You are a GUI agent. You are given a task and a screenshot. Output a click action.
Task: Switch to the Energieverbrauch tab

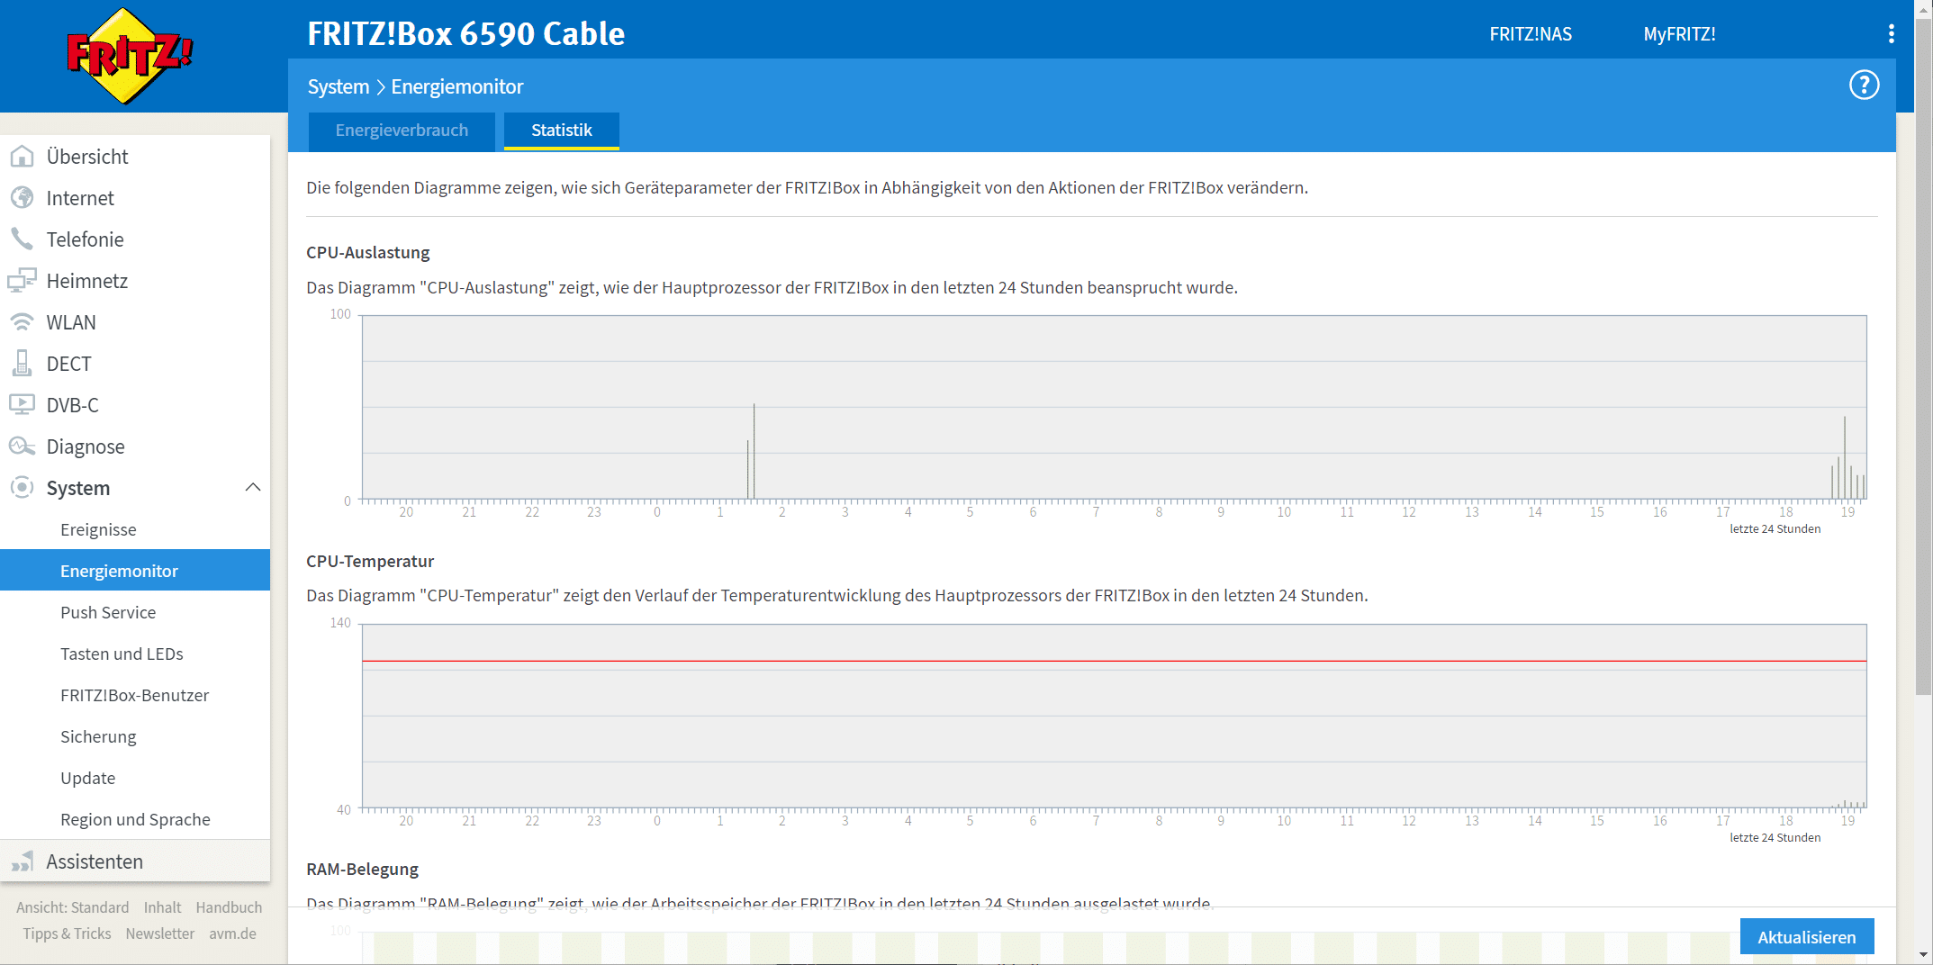[402, 131]
